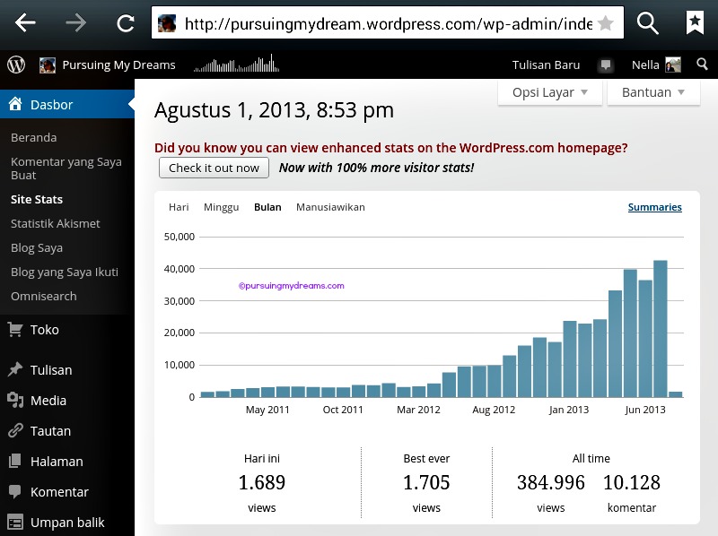718x536 pixels.
Task: Click the admin bar search icon
Action: [702, 65]
